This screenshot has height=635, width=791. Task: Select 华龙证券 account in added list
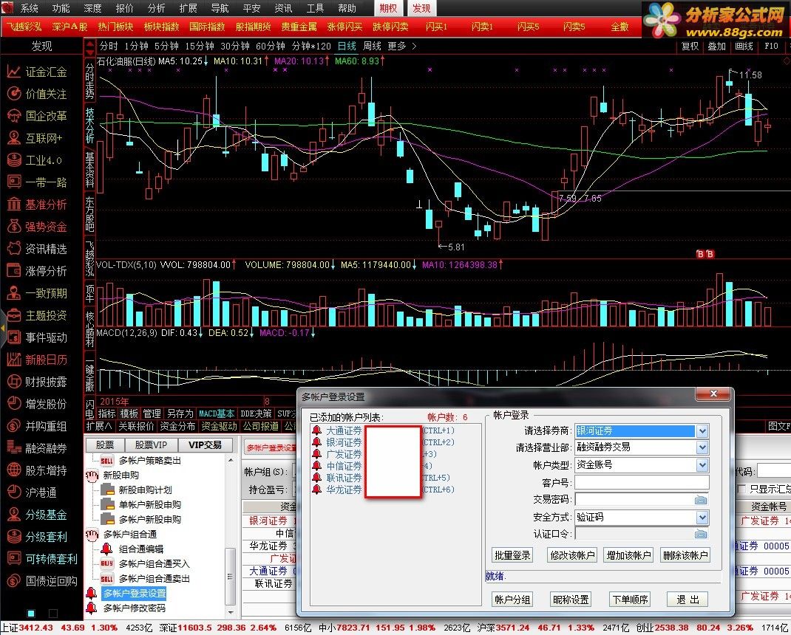pyautogui.click(x=344, y=490)
